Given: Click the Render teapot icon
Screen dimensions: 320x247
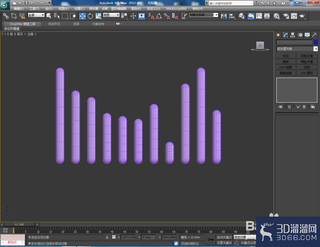Looking at the screenshot, I should coord(302,16).
